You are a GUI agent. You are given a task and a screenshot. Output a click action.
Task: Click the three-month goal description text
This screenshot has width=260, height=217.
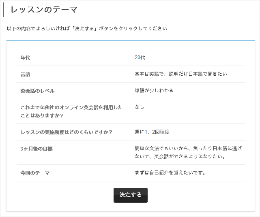tap(188, 152)
